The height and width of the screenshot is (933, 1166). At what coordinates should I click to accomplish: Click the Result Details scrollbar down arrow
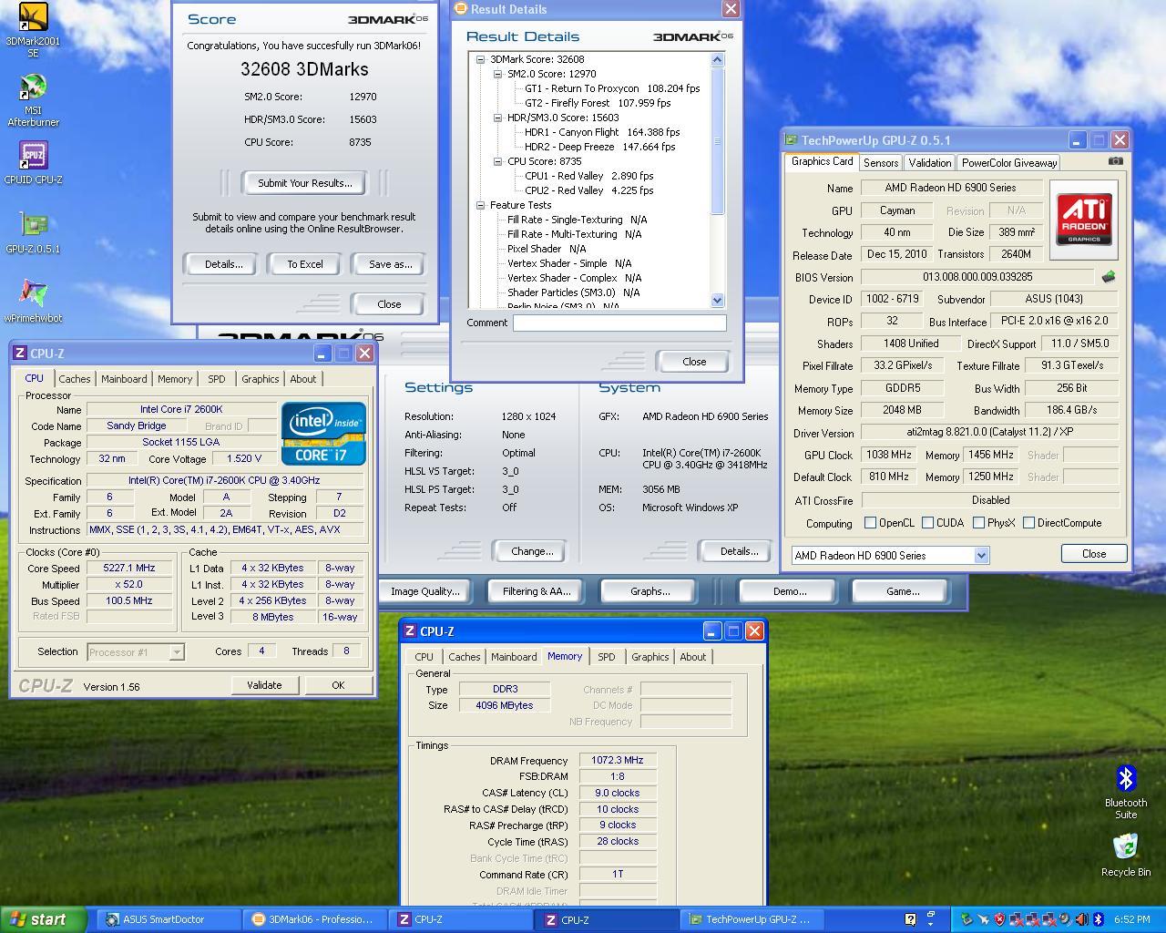(717, 300)
